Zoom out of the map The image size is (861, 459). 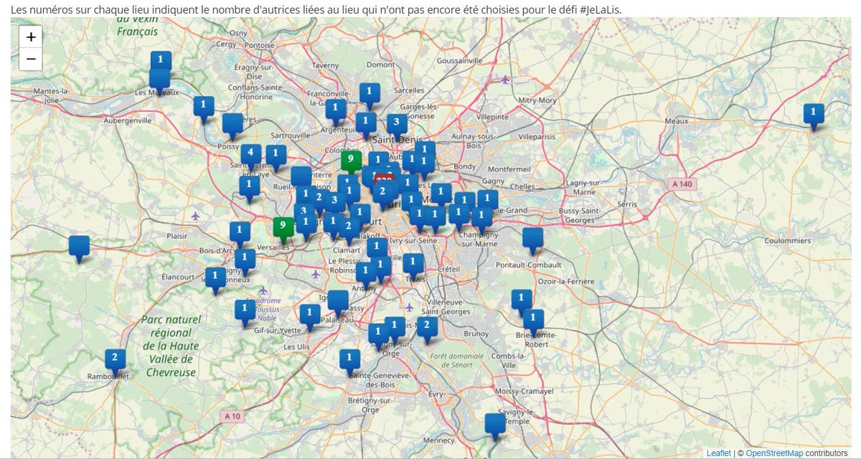pyautogui.click(x=31, y=59)
